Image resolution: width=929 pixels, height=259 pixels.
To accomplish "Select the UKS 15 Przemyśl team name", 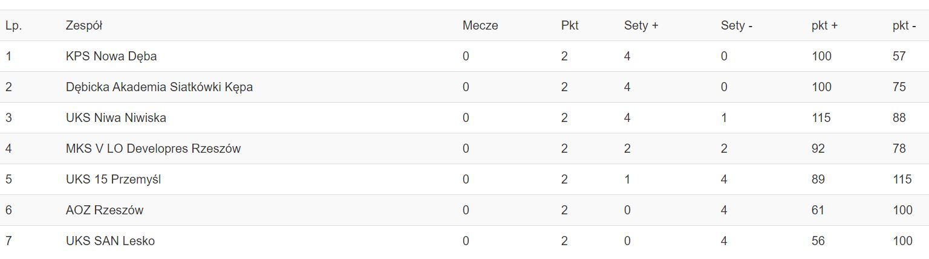I will (x=113, y=179).
